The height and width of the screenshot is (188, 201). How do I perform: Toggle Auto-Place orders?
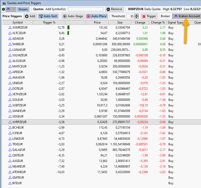pyautogui.click(x=97, y=16)
